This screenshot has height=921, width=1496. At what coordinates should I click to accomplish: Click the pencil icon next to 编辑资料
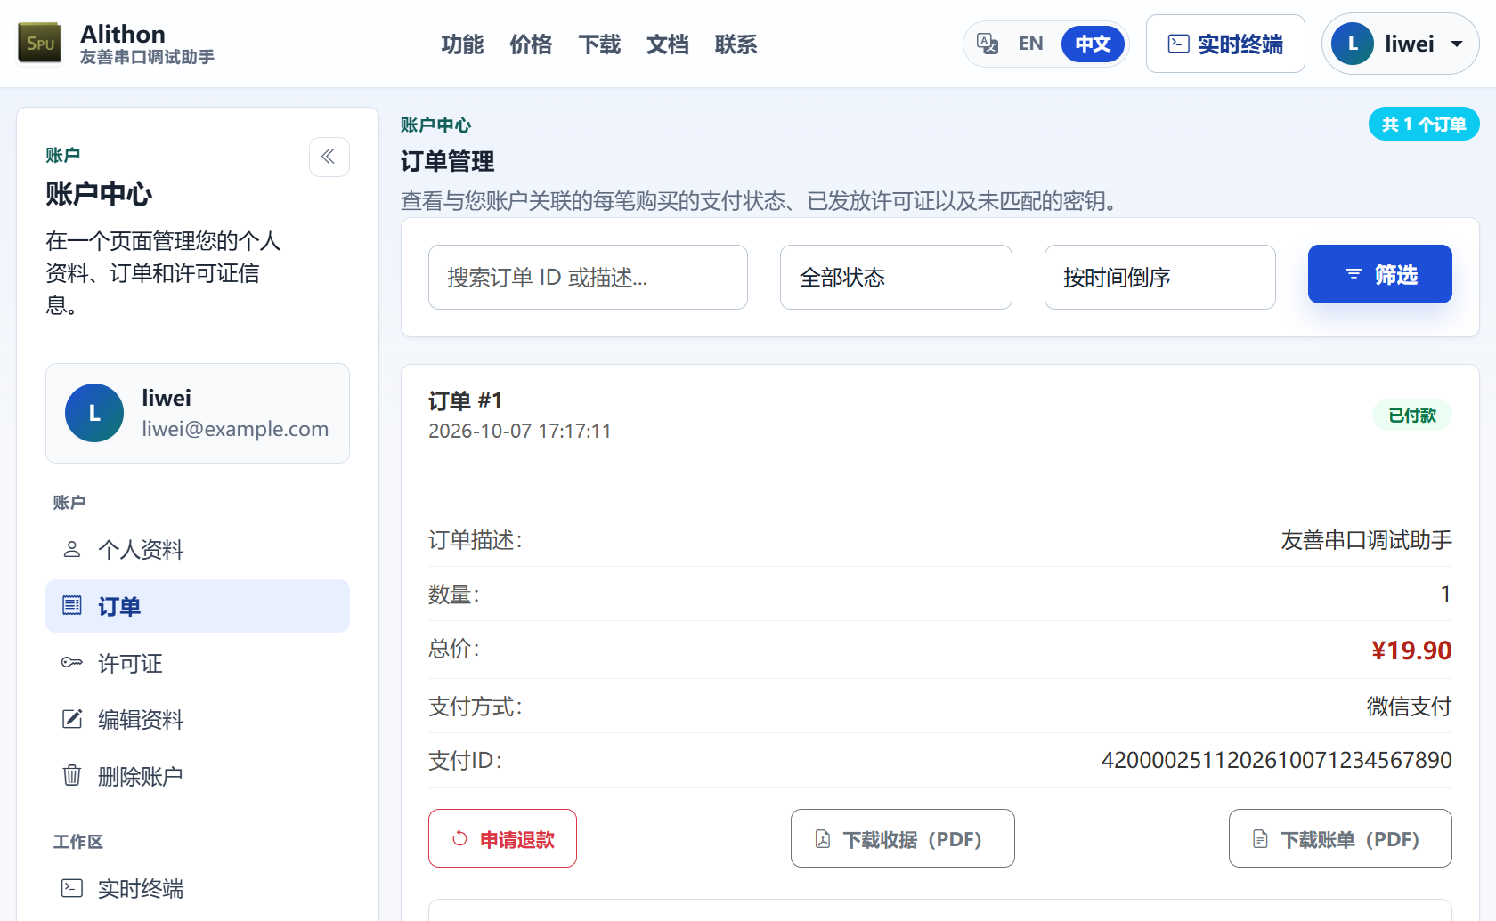(72, 719)
